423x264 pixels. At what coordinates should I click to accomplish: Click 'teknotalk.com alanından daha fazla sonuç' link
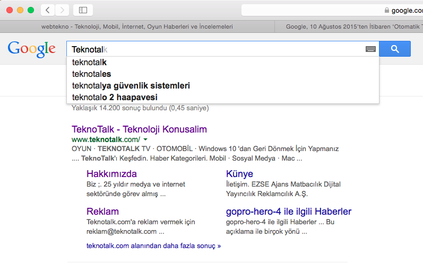153,245
